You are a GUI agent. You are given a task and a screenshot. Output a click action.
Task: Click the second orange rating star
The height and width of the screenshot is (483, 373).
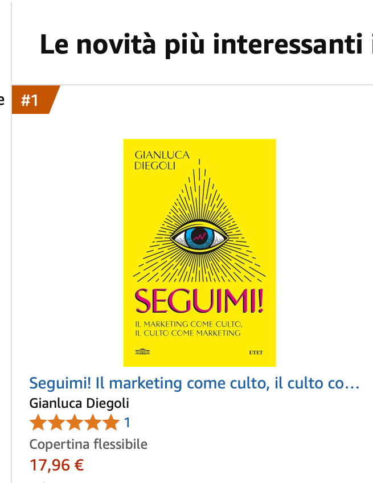(x=57, y=422)
